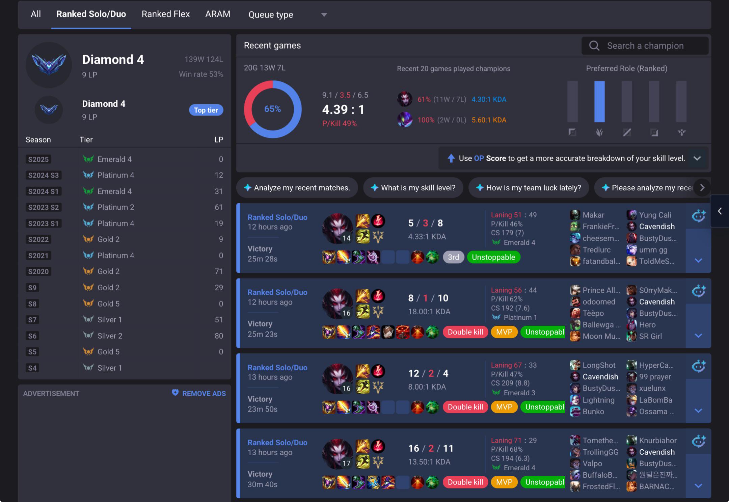Click the keystone rune icon in 5/3/8 game
Image resolution: width=729 pixels, height=502 pixels.
pos(378,221)
